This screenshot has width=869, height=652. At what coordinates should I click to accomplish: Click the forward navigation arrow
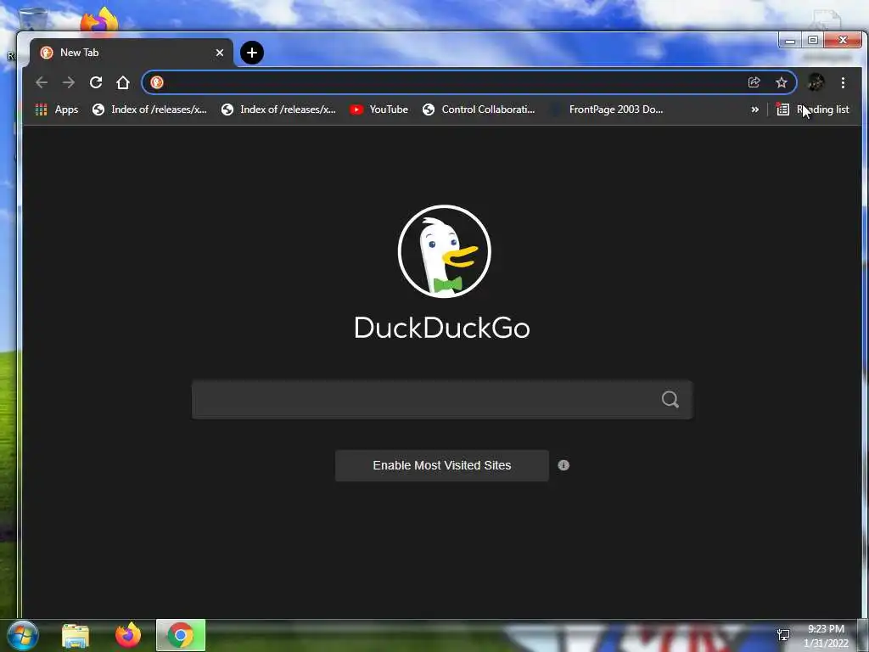(x=69, y=82)
